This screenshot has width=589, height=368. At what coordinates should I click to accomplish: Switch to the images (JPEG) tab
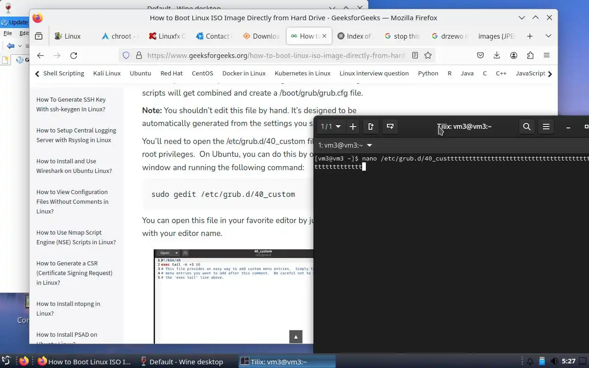497,36
